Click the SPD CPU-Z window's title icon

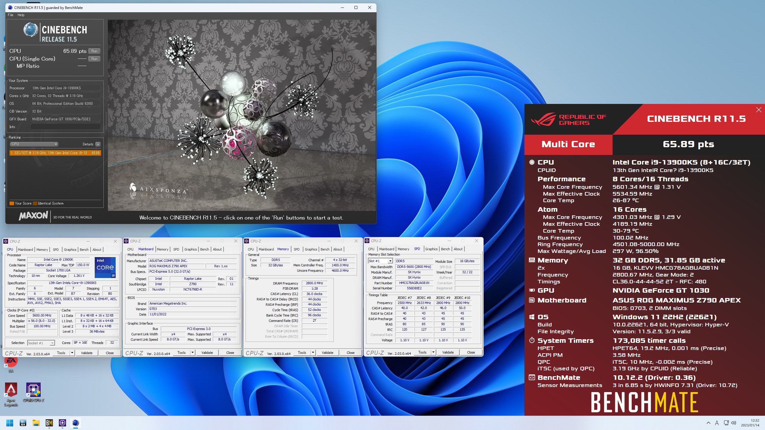(x=367, y=241)
